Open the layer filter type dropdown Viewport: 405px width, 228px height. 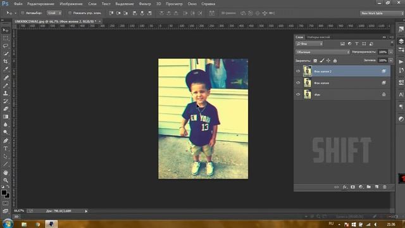pyautogui.click(x=309, y=44)
